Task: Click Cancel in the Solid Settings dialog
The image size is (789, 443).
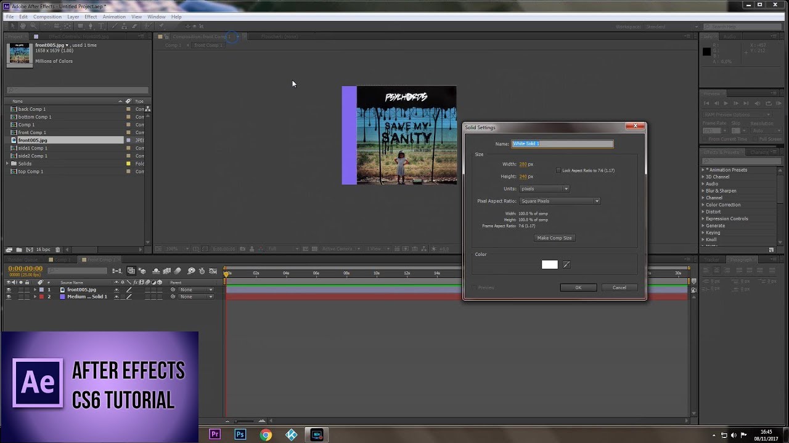Action: tap(619, 287)
